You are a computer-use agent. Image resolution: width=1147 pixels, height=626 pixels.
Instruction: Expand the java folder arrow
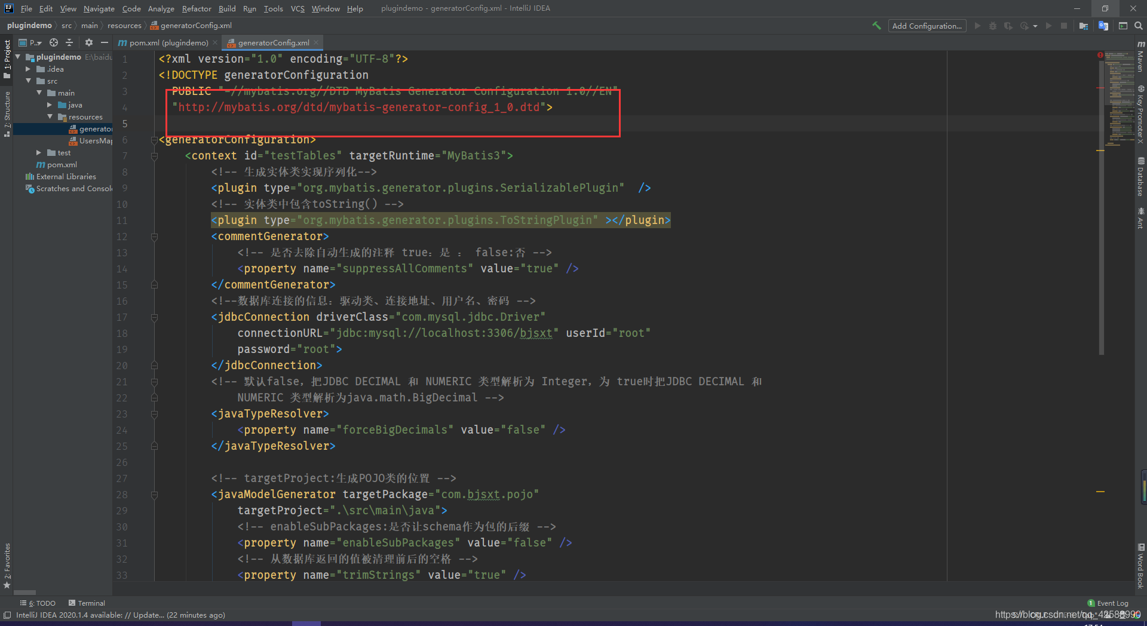tap(50, 105)
